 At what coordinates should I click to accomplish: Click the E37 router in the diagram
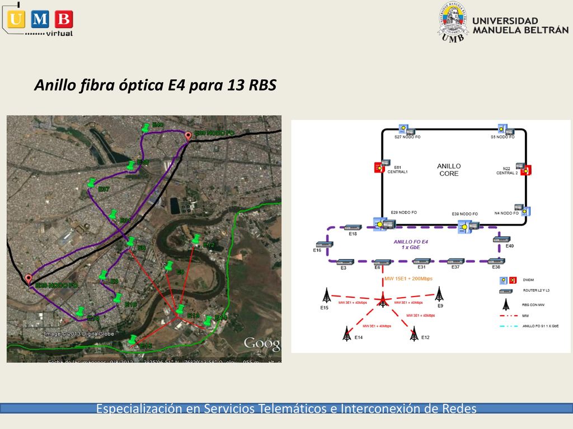(455, 261)
